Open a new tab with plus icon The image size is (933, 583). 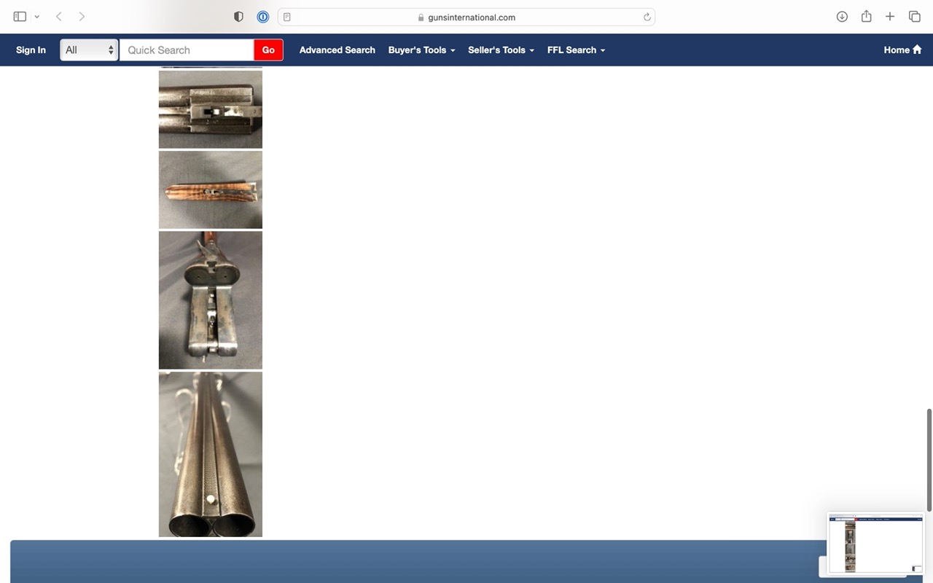[890, 17]
